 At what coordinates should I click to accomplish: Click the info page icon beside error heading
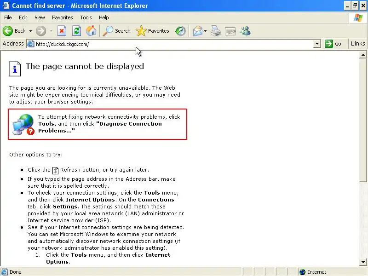(15, 69)
